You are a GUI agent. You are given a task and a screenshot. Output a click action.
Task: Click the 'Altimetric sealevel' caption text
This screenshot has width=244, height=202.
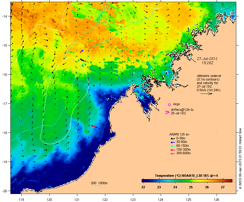[x=209, y=76]
